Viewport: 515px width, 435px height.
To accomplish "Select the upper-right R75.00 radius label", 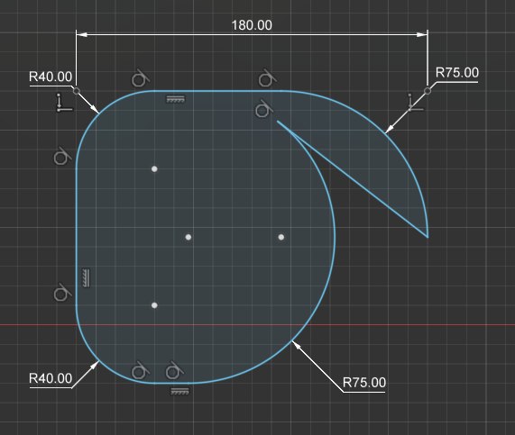I will click(457, 73).
